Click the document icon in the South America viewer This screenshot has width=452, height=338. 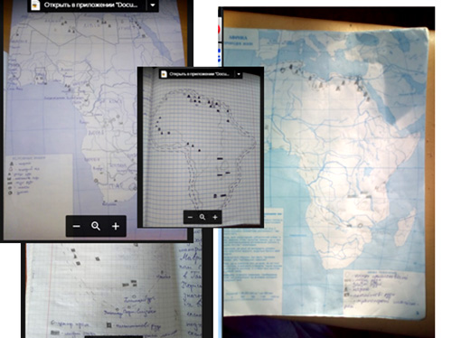pos(164,74)
